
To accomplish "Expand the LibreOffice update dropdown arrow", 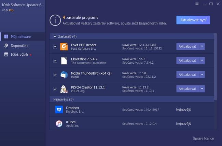I will pyautogui.click(x=202, y=61).
